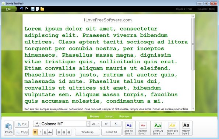Screen dimensions: 219x139
Task: Create a new document using page icon
Action: [37, 9]
